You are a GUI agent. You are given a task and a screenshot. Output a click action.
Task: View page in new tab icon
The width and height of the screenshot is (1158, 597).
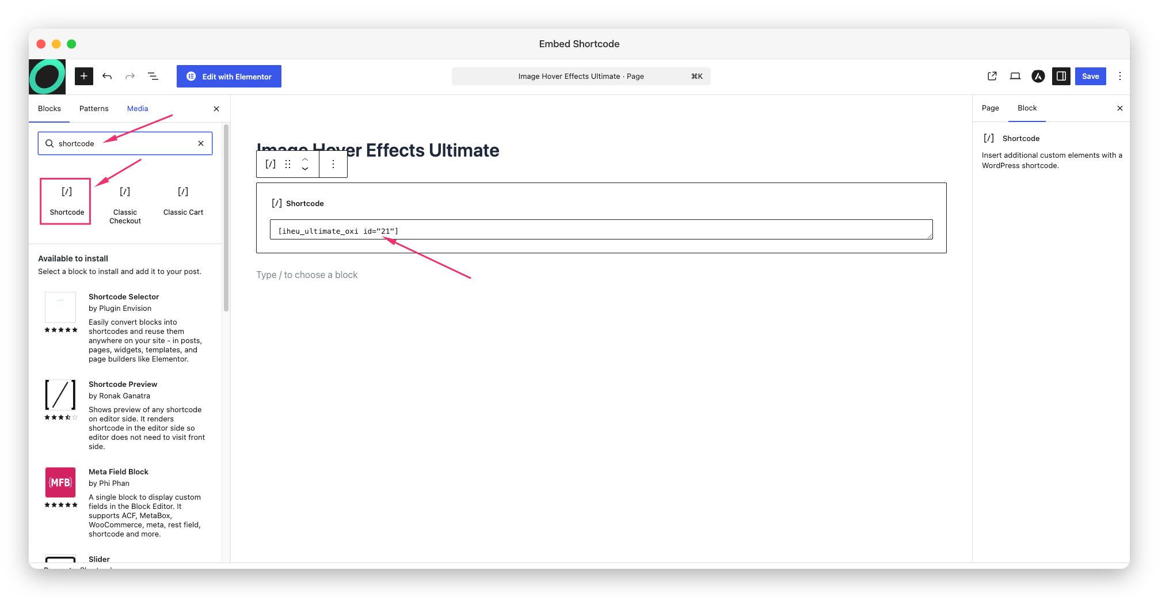pos(992,76)
